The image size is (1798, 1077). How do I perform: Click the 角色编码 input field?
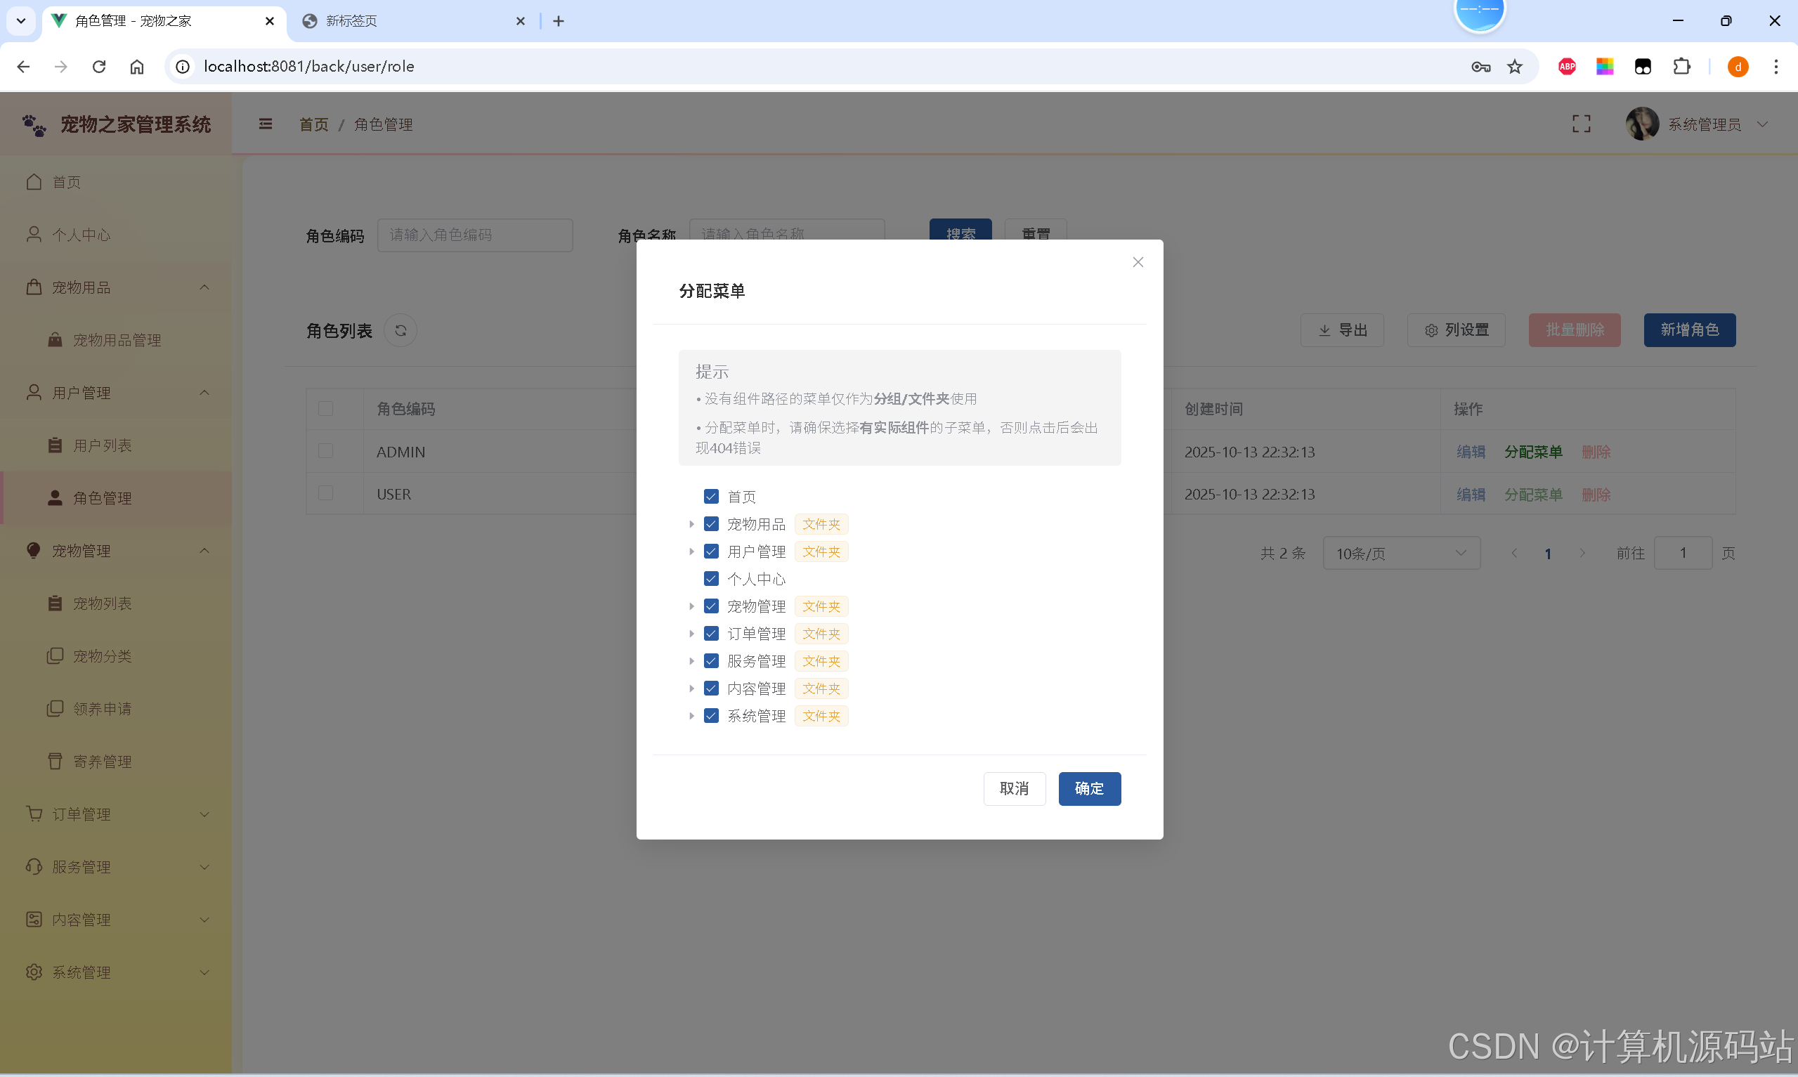coord(475,235)
